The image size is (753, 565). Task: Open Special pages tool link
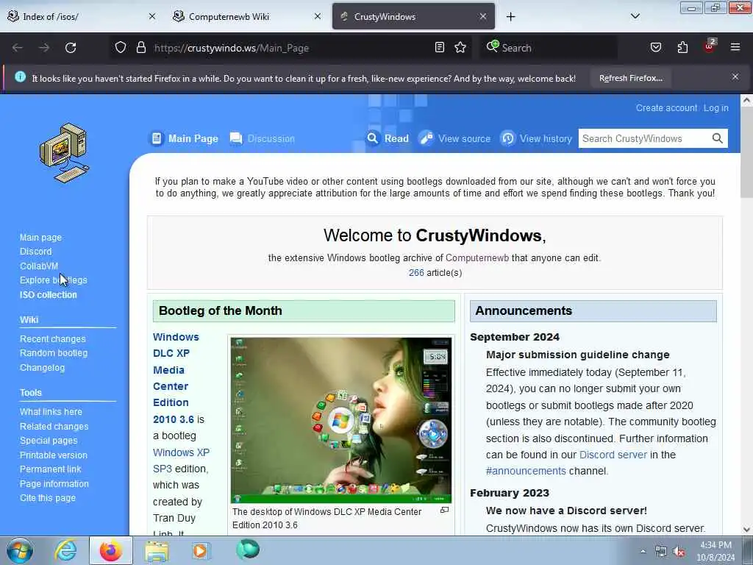[x=49, y=441]
